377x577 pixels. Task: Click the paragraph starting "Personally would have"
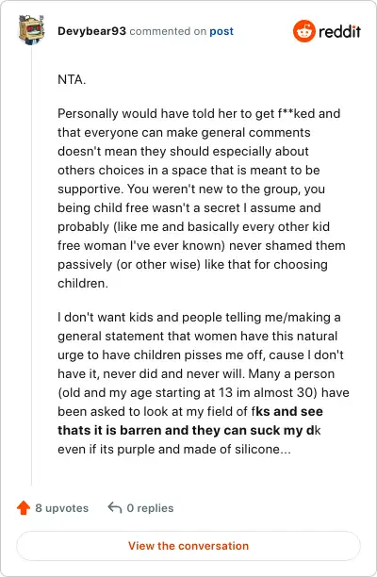pos(201,198)
